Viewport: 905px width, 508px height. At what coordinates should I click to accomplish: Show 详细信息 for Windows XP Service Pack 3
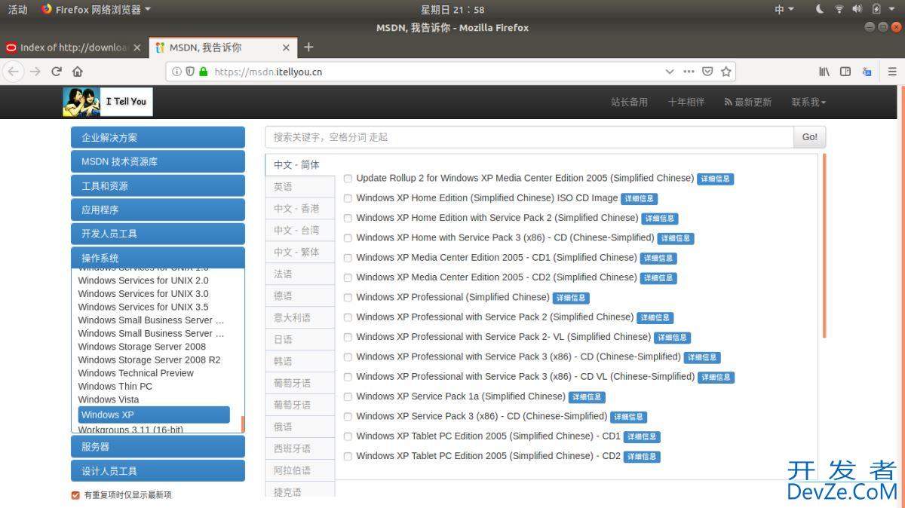[x=628, y=417]
